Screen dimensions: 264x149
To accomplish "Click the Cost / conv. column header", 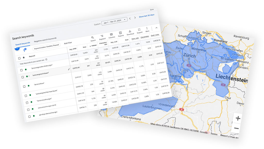I will [x=155, y=35].
